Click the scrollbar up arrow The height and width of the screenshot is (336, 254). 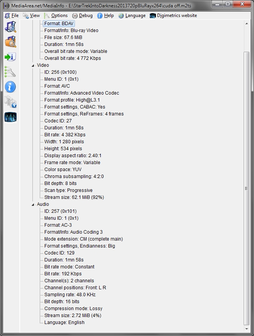pyautogui.click(x=247, y=24)
